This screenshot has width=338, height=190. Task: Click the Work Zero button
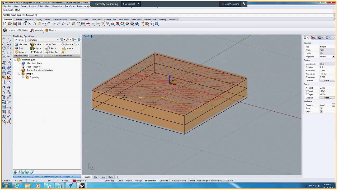51,44
